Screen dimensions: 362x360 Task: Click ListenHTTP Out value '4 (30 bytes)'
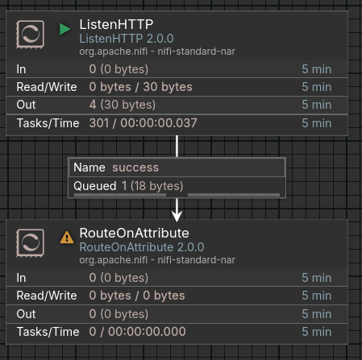click(x=123, y=105)
